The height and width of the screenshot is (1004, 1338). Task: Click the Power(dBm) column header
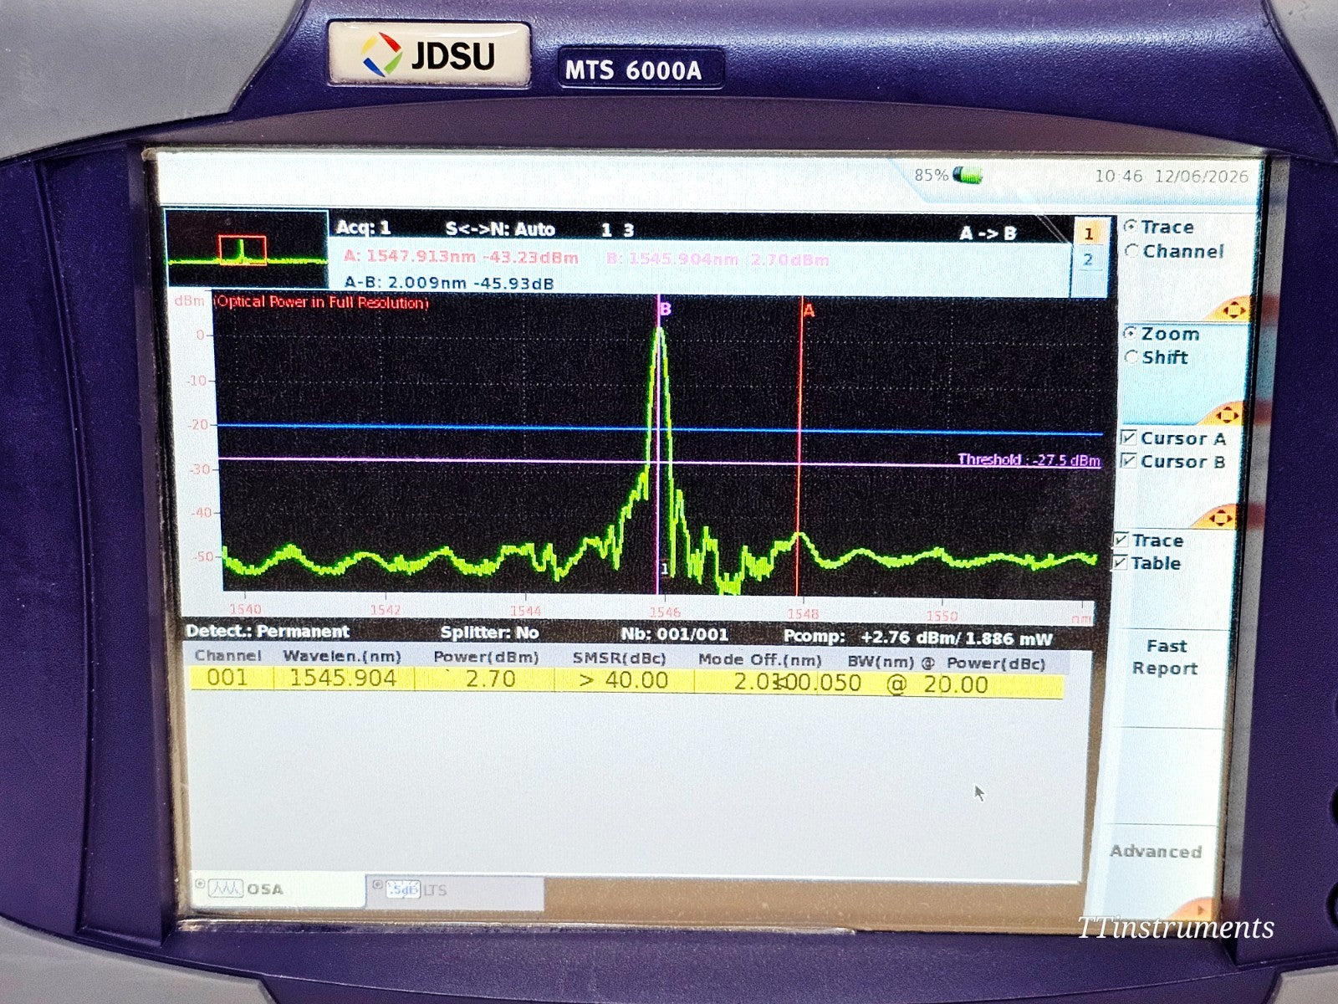click(486, 658)
